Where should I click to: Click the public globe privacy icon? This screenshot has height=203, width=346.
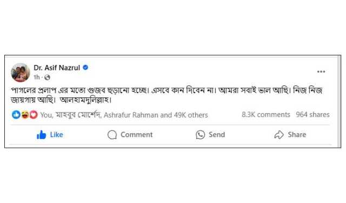point(47,77)
